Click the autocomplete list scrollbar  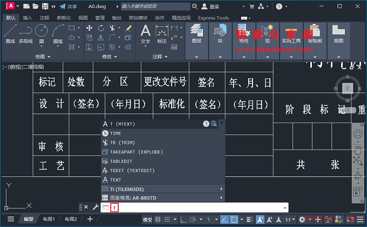[x=221, y=122]
